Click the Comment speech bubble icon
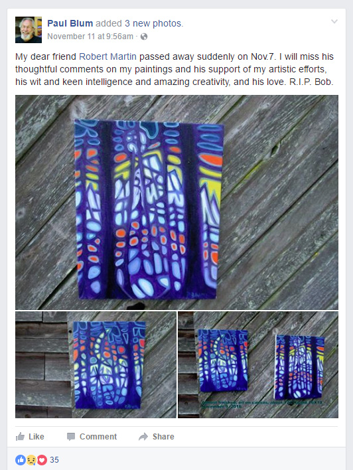Screen dimensions: 353x470 pos(71,437)
